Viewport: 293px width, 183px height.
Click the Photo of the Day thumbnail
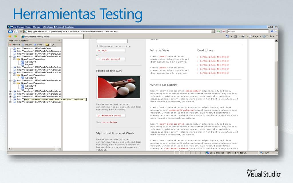click(x=119, y=87)
